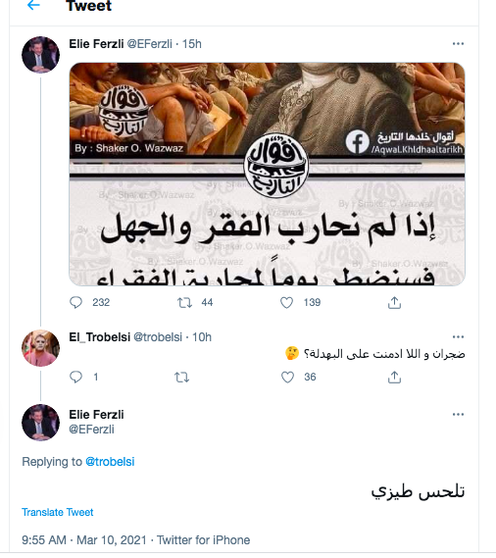Like El_Trobelsi's tweet with 36 likes
This screenshot has width=496, height=558.
pos(287,378)
